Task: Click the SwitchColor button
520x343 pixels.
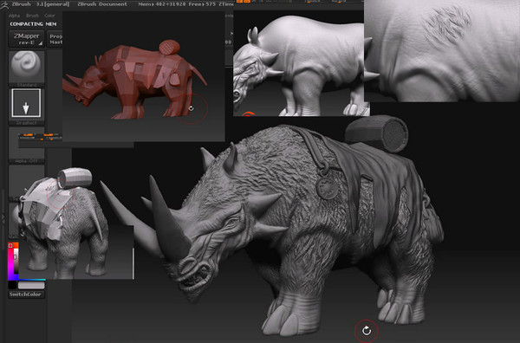Action: (26, 294)
